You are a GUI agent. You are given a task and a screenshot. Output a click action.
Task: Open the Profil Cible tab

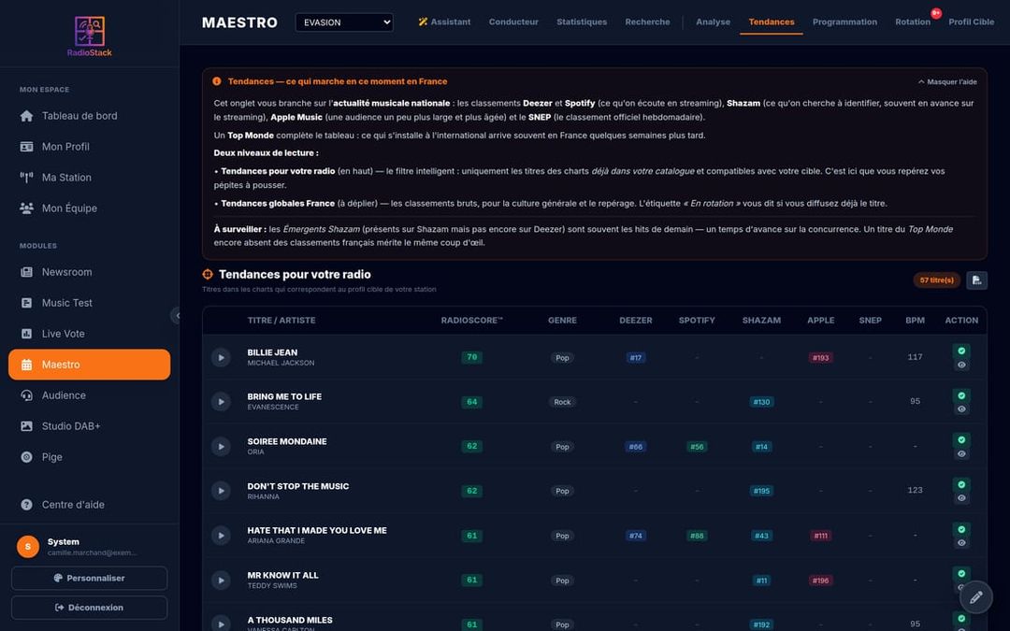972,22
